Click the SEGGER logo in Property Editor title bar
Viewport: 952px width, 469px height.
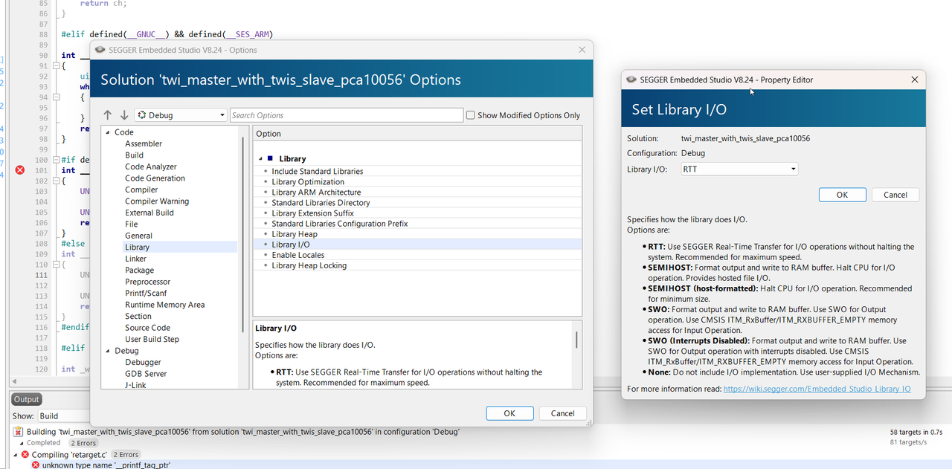coord(631,80)
